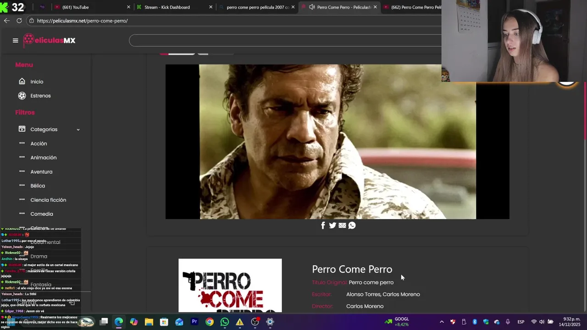Image resolution: width=587 pixels, height=330 pixels.
Task: Open the Settings gear on the taskbar
Action: pos(270,322)
